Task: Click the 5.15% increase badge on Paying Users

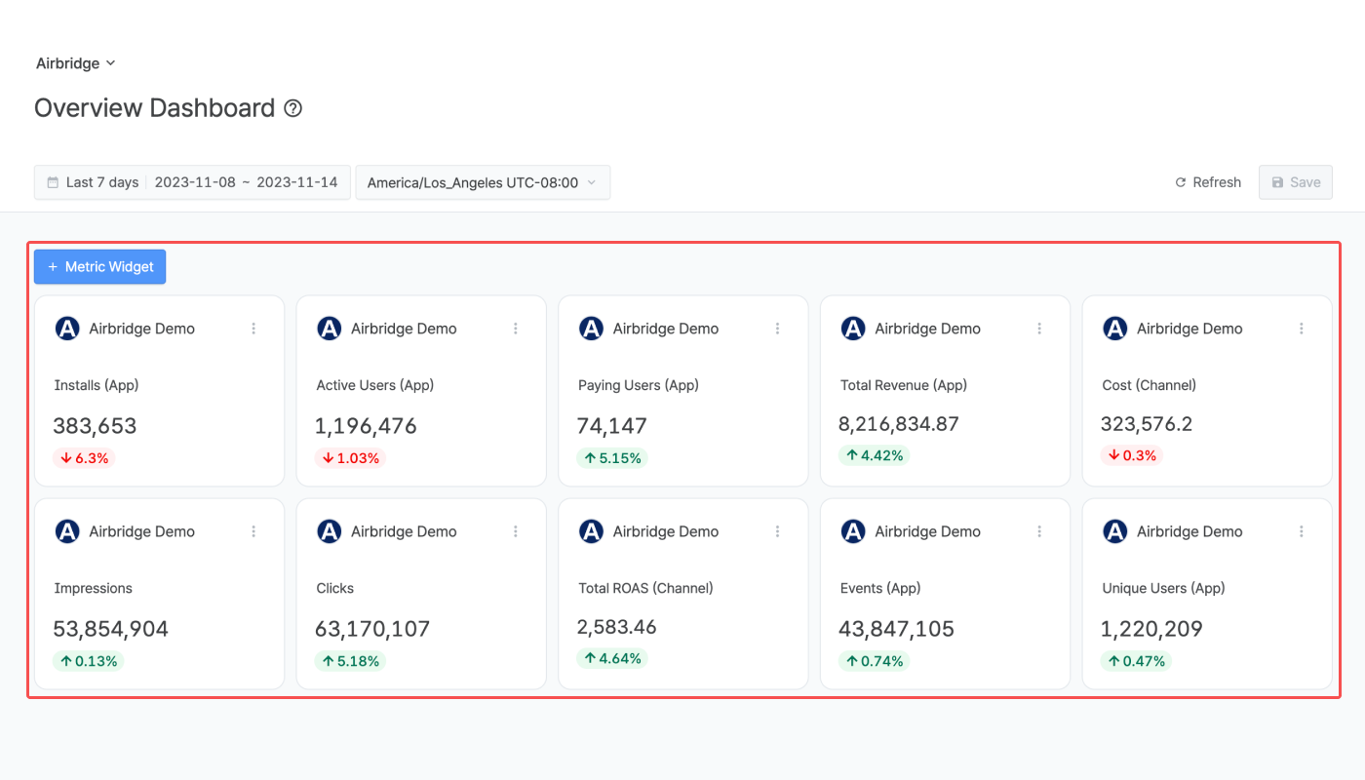Action: pyautogui.click(x=612, y=458)
